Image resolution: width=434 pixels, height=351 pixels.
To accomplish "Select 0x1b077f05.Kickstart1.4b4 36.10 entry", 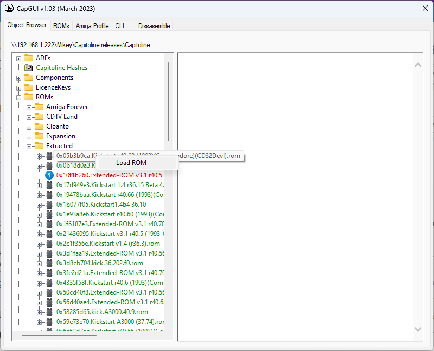I will 101,205.
